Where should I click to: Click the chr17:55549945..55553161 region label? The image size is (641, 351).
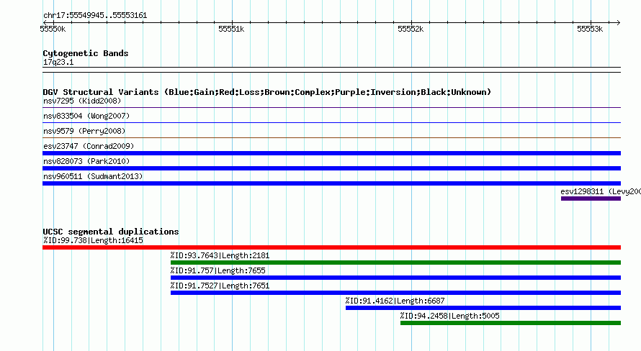coord(95,16)
